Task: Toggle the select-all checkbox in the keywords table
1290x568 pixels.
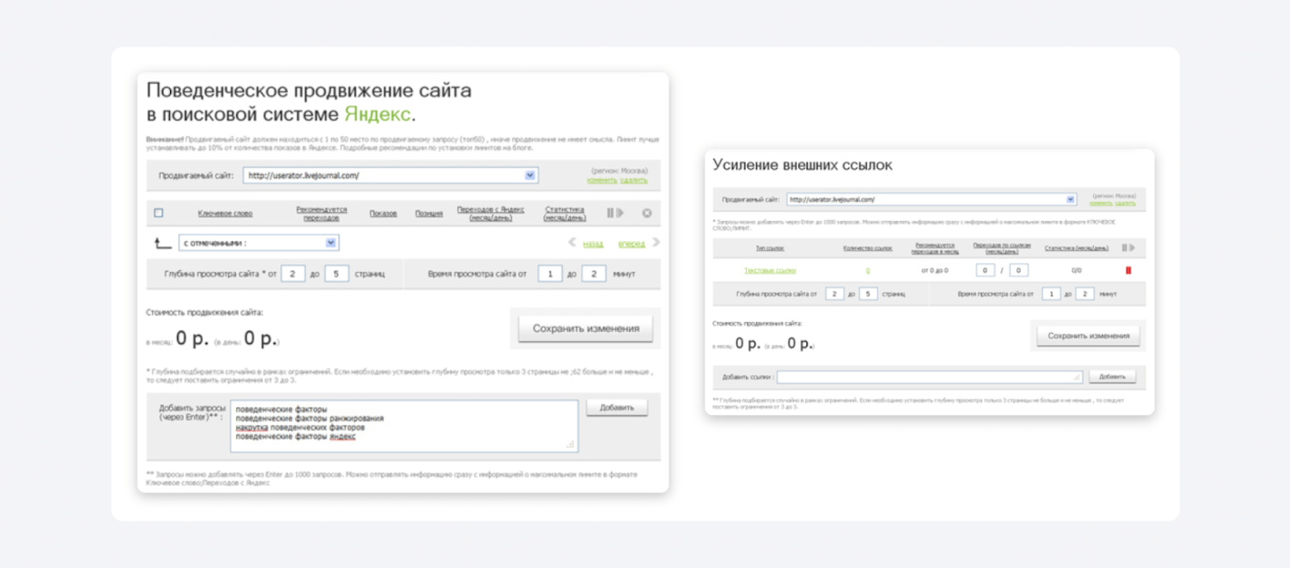Action: [159, 214]
